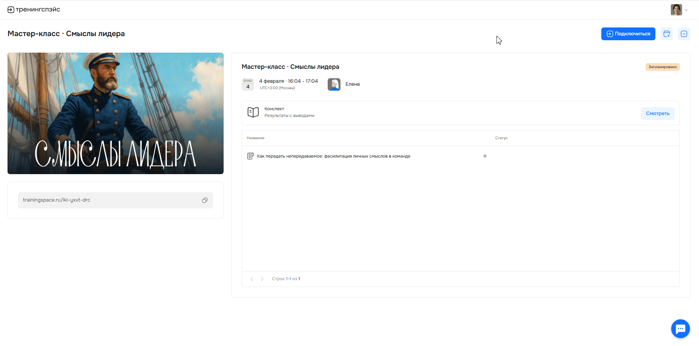Click the asterisk status icon in the row
Screen dimensions: 699x346
point(485,156)
